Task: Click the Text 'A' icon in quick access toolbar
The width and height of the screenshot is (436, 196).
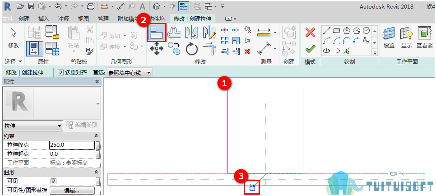Action: click(x=142, y=6)
